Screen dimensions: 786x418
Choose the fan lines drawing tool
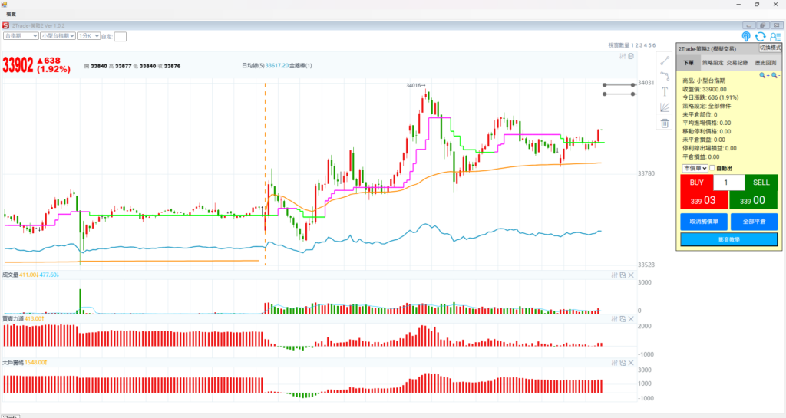pyautogui.click(x=665, y=107)
